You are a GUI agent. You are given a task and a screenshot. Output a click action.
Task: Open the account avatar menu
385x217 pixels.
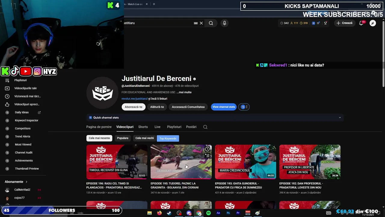coord(373,23)
